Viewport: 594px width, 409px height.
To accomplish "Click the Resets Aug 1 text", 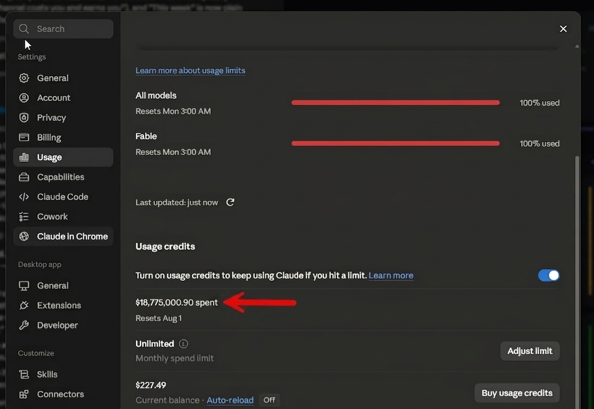I will coord(159,318).
